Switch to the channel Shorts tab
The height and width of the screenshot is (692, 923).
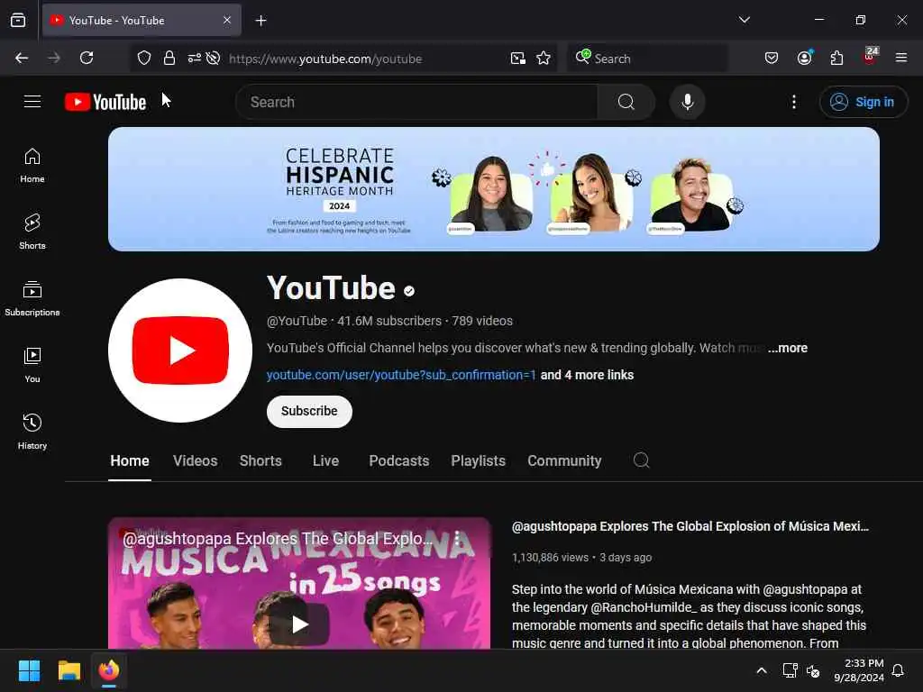coord(260,460)
